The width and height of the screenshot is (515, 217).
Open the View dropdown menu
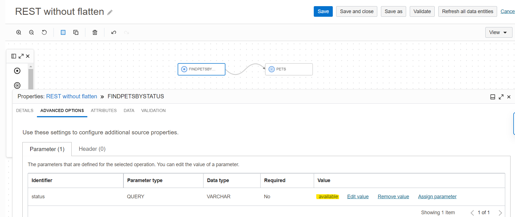click(x=498, y=32)
